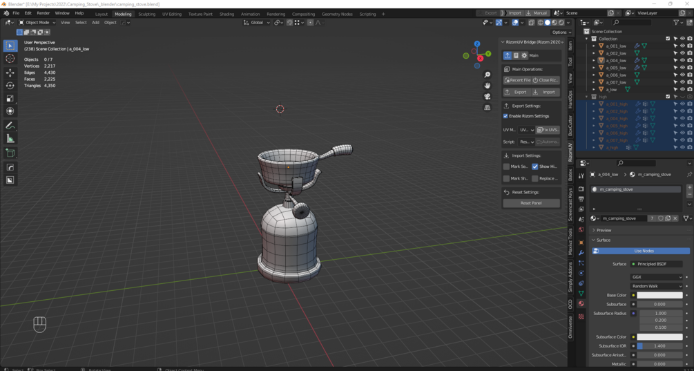Toggle camera view with the camera icon
The width and height of the screenshot is (694, 371).
(x=488, y=97)
